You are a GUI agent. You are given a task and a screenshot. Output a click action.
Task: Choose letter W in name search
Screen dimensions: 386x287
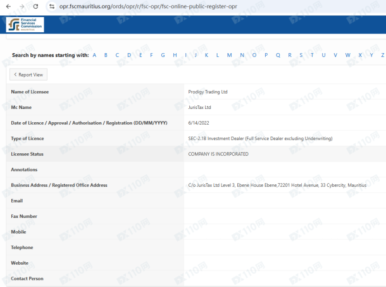[347, 55]
